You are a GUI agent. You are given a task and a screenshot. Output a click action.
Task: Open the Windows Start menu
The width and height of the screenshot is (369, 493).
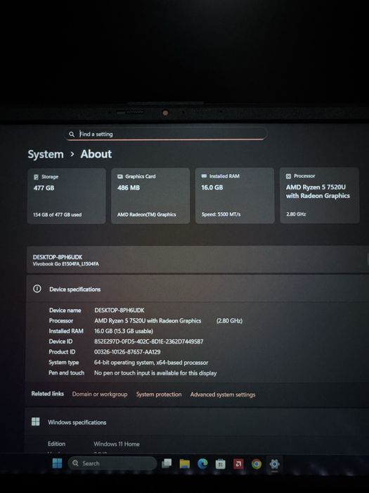click(57, 463)
